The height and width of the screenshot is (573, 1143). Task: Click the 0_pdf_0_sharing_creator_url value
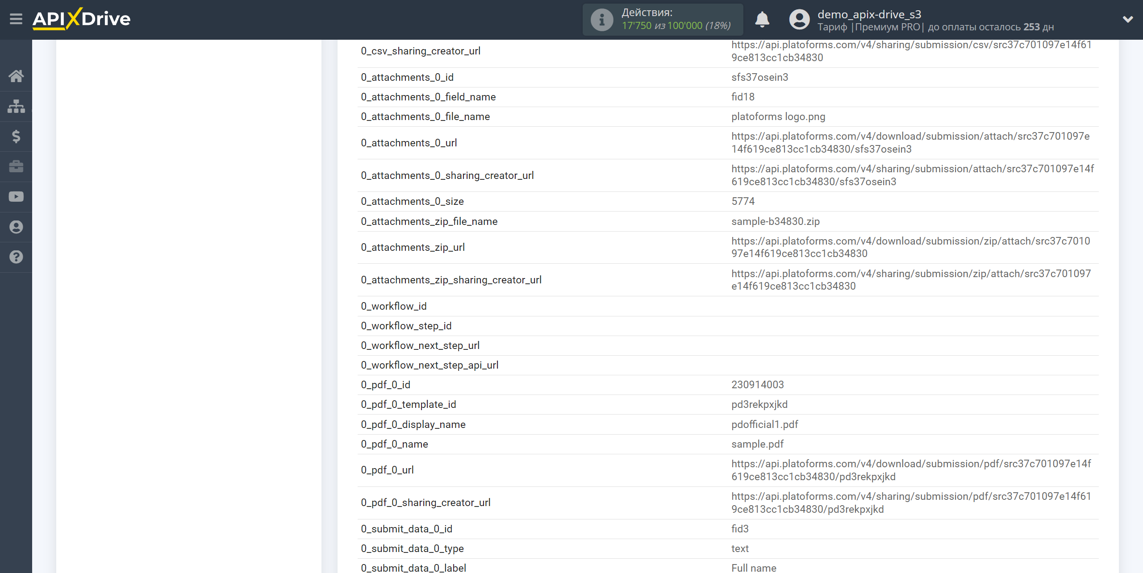(x=911, y=502)
